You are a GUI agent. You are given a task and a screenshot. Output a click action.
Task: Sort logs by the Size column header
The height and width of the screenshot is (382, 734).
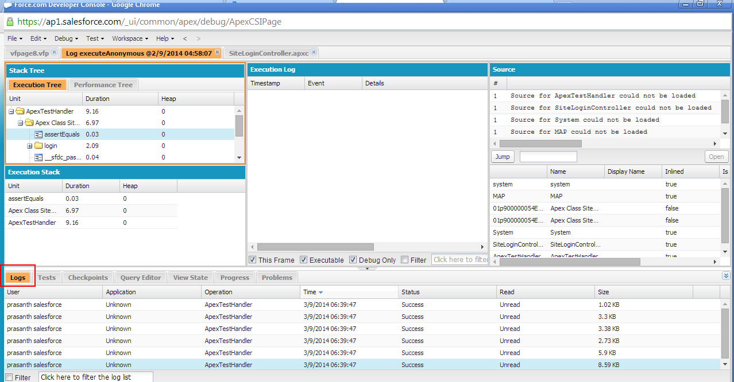pyautogui.click(x=644, y=293)
